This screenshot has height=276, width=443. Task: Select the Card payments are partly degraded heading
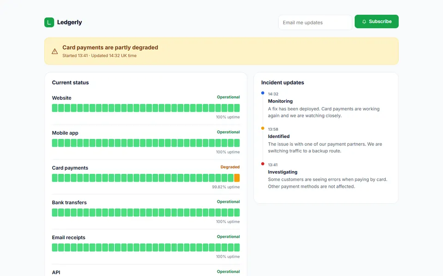point(110,47)
